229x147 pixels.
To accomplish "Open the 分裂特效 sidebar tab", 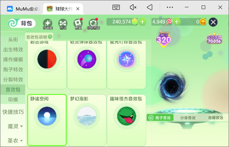I will (x=13, y=79).
